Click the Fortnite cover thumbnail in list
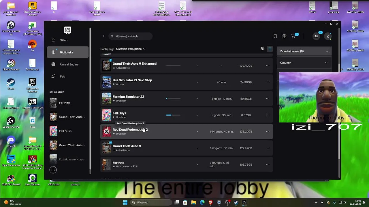 [106, 164]
